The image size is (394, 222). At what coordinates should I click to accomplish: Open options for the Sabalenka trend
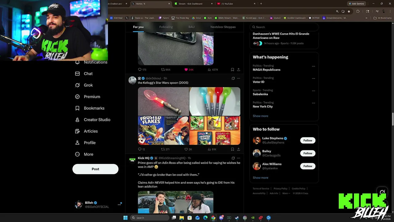313,91
